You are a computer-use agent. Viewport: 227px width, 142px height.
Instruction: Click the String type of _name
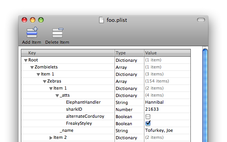[122, 131]
